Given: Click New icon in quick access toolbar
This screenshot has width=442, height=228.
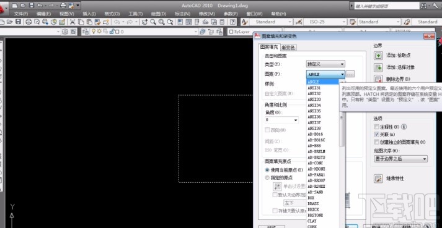Looking at the screenshot, I should pyautogui.click(x=14, y=6).
